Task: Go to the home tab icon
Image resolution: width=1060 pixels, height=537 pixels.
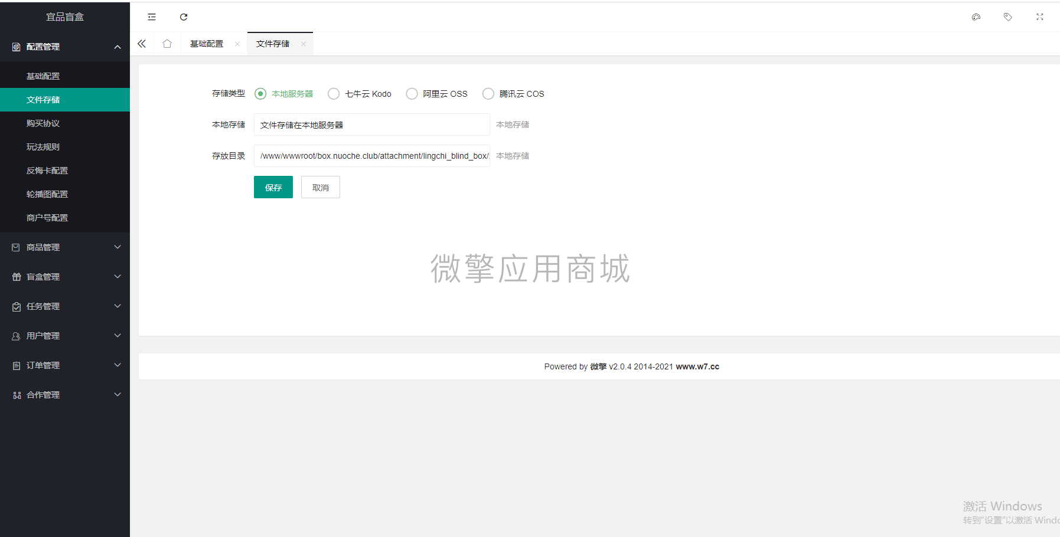Action: [x=167, y=44]
